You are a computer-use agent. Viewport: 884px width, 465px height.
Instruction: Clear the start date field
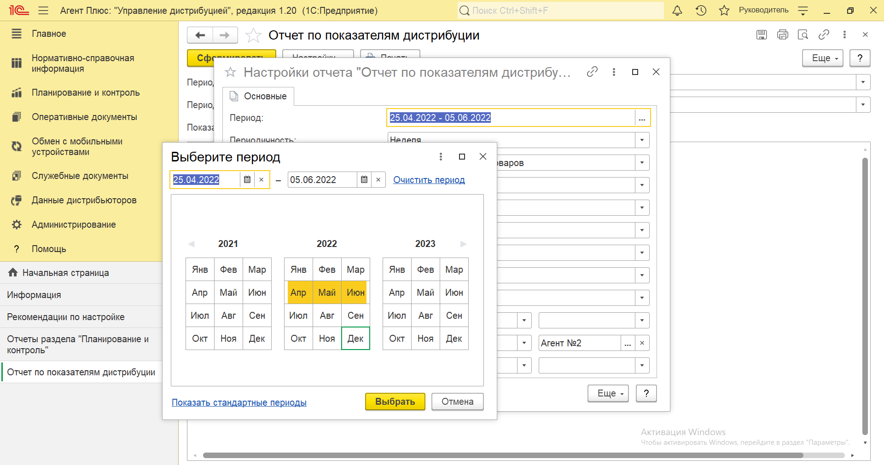262,179
